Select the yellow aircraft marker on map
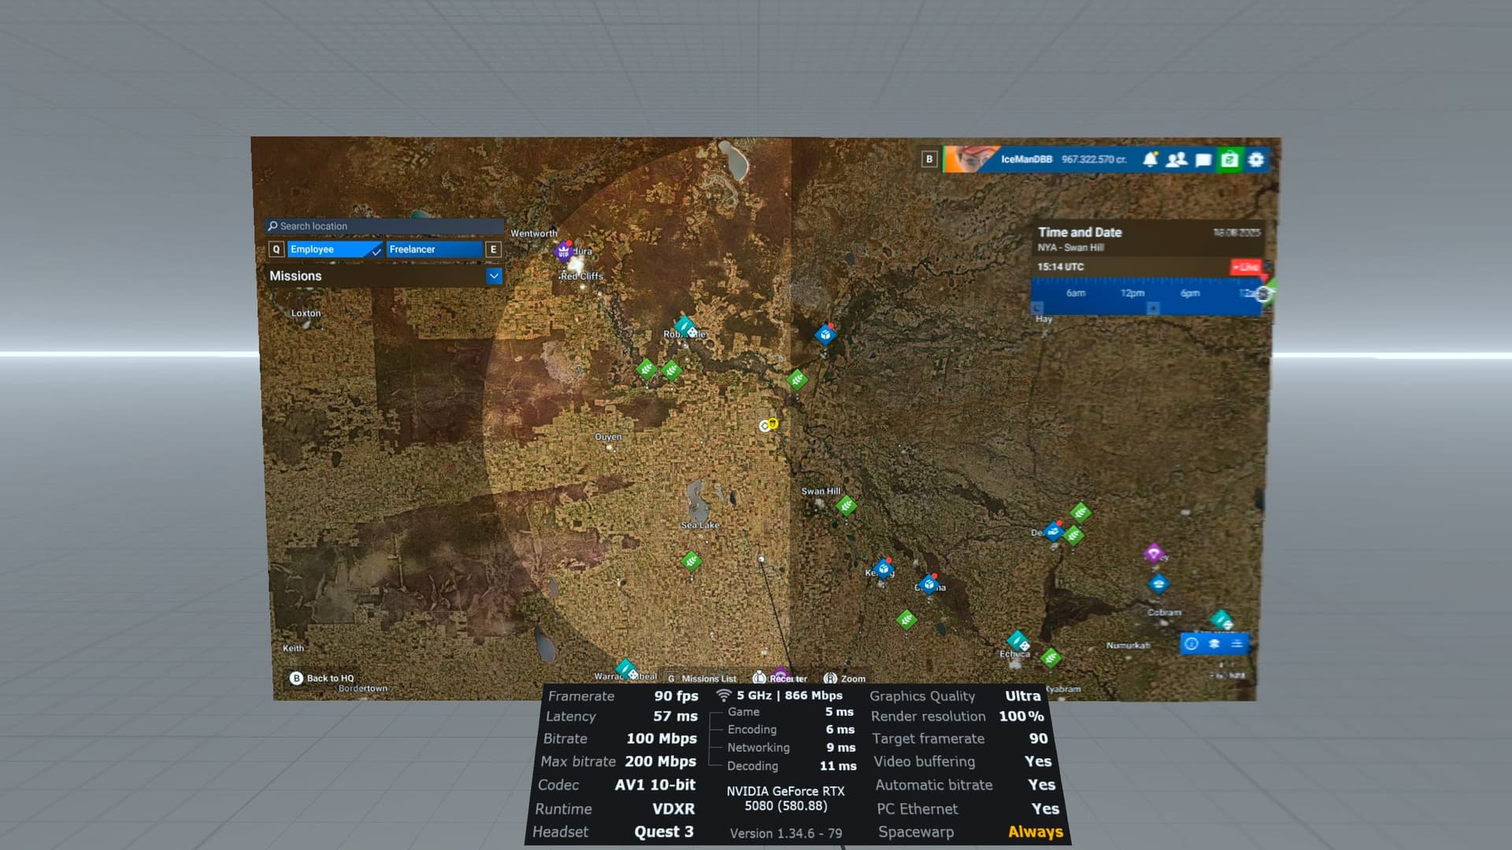 pos(773,423)
